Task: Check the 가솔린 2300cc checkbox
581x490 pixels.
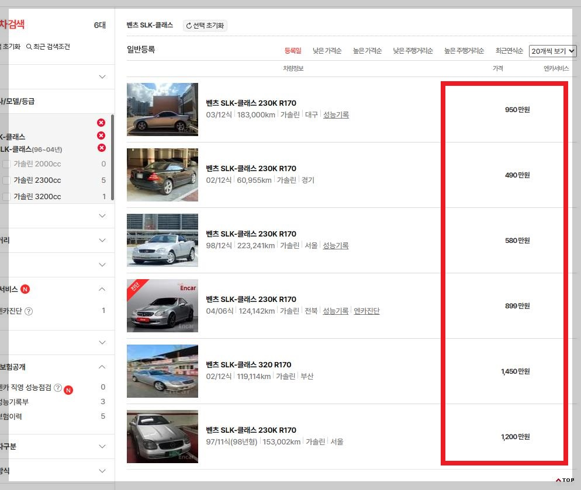Action: pyautogui.click(x=6, y=180)
